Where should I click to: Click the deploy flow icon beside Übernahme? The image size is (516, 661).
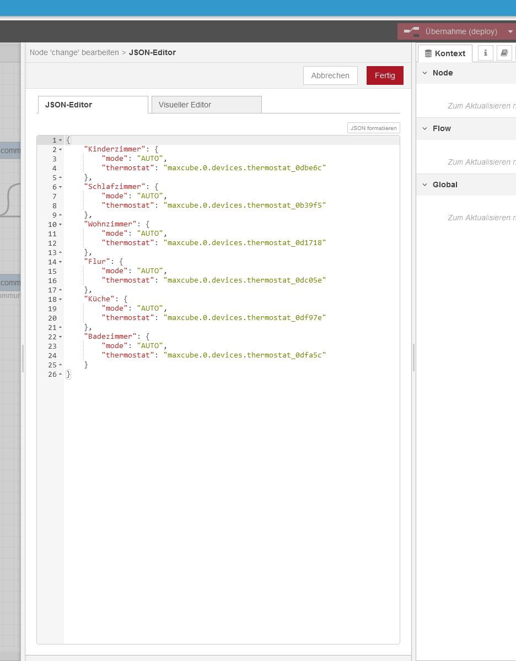tap(411, 31)
